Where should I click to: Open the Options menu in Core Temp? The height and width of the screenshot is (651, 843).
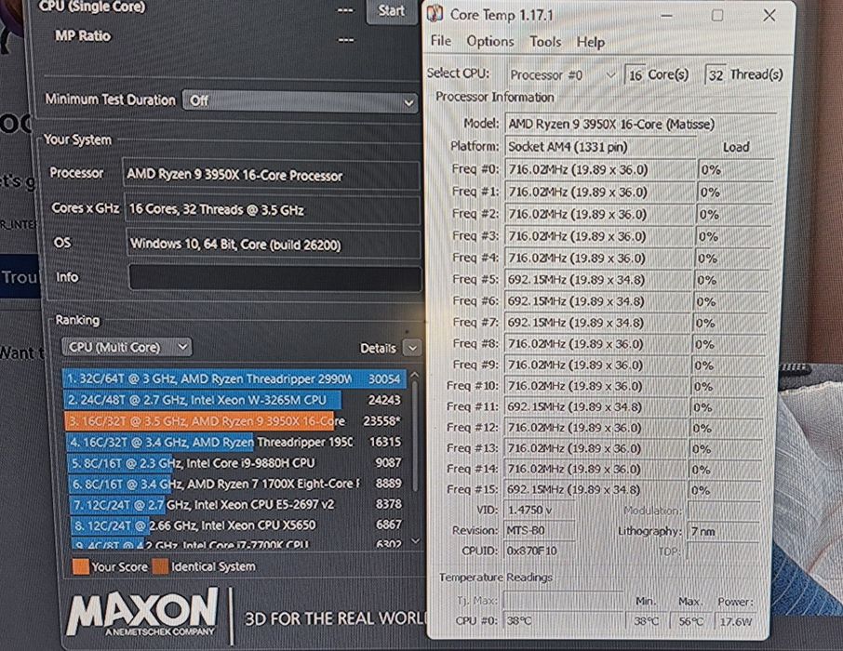pyautogui.click(x=489, y=42)
